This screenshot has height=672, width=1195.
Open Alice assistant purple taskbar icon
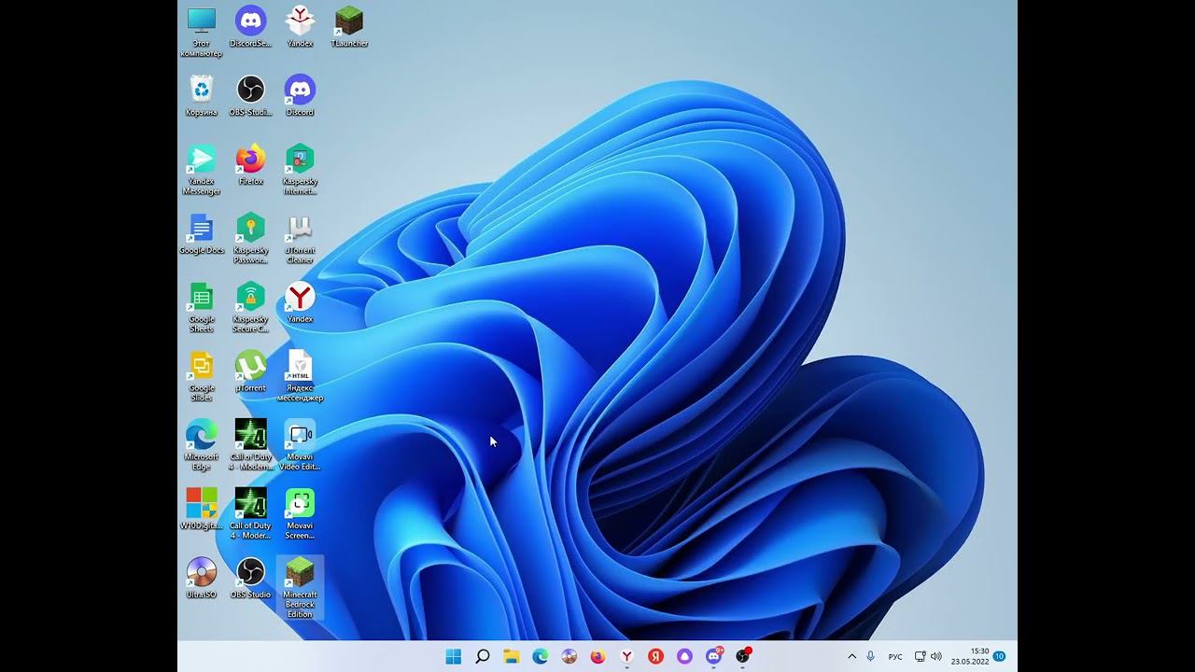[x=684, y=656]
